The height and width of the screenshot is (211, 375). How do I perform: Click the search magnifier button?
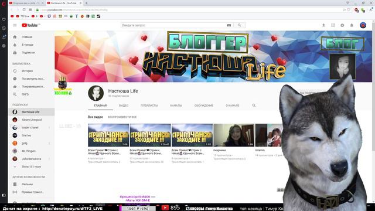pos(240,25)
